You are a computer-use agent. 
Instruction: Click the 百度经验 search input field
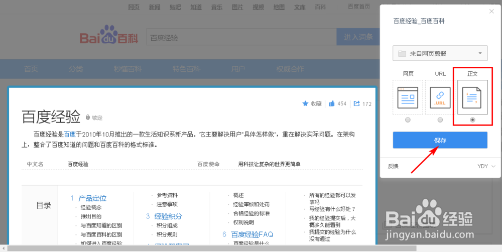tap(241, 37)
